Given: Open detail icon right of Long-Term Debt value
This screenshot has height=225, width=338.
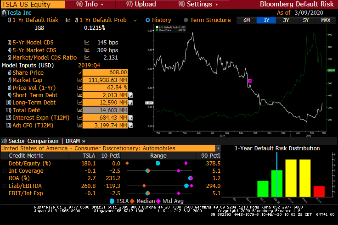Looking at the screenshot, I should [x=130, y=103].
